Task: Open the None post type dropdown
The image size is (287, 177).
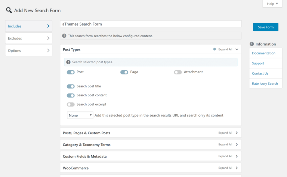Action: pyautogui.click(x=80, y=115)
